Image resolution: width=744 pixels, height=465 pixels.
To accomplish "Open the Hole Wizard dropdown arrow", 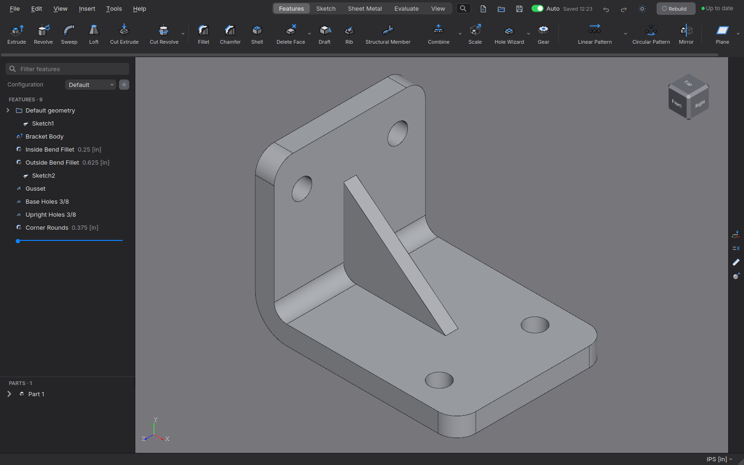I will click(528, 34).
